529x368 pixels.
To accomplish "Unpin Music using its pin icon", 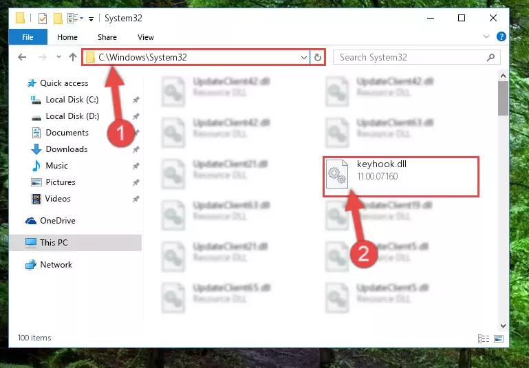I will (136, 166).
